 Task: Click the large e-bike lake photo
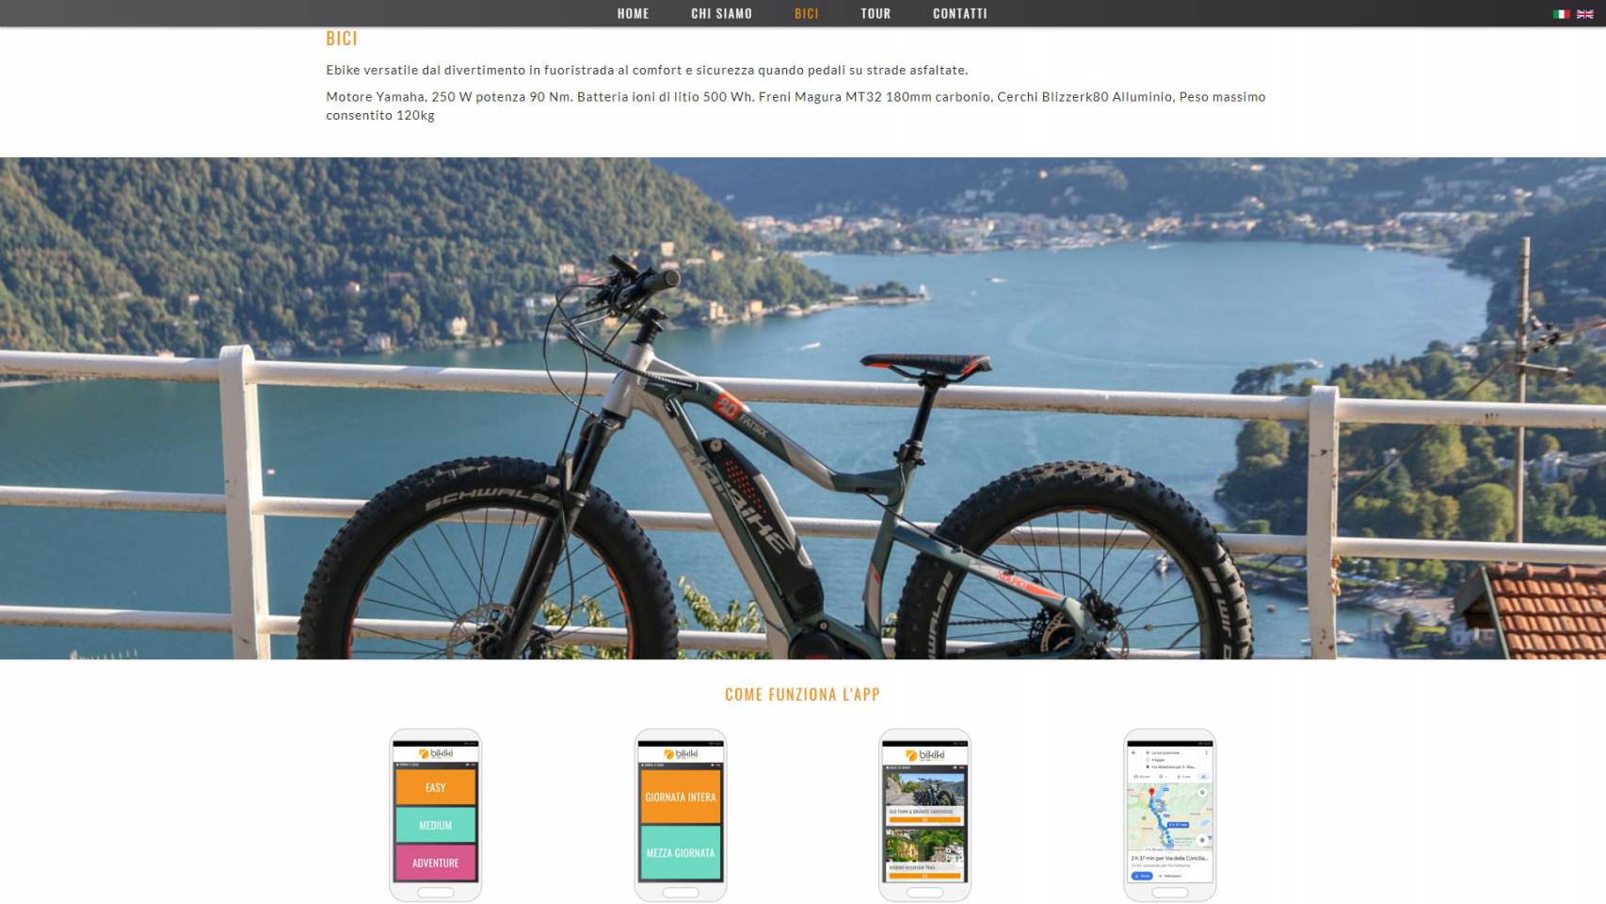(x=803, y=408)
